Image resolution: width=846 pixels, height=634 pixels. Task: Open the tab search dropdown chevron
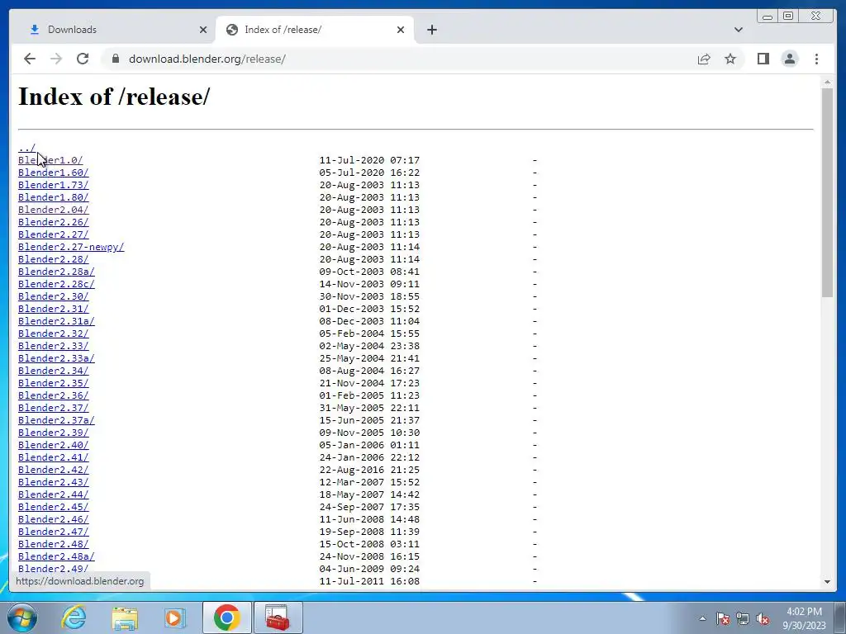(x=738, y=30)
